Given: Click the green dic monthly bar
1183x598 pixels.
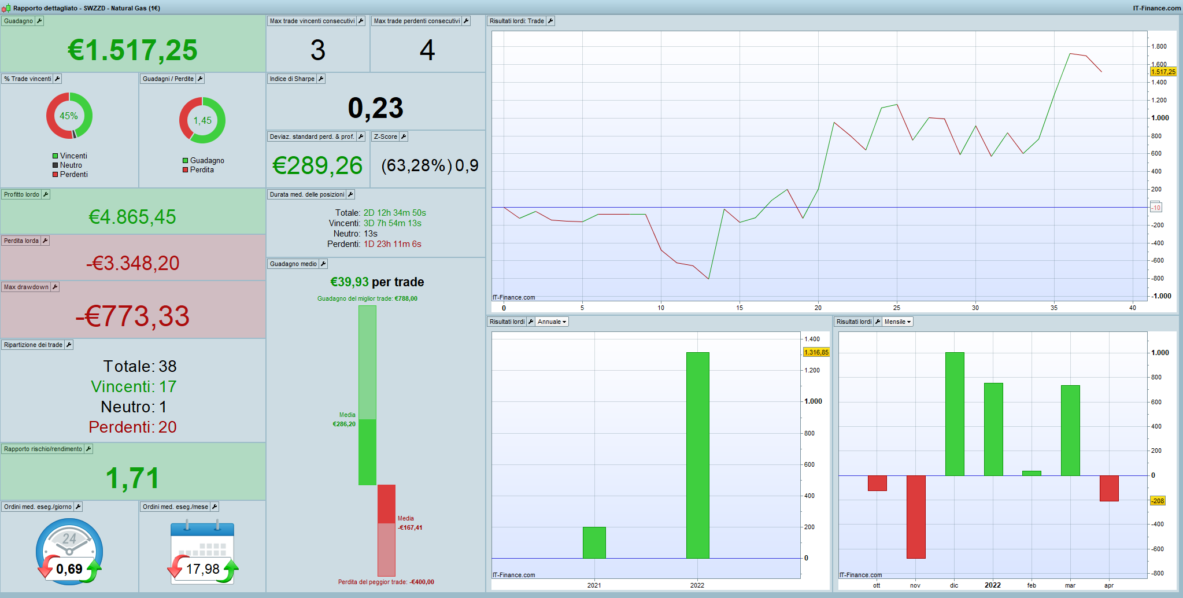Looking at the screenshot, I should (x=955, y=414).
